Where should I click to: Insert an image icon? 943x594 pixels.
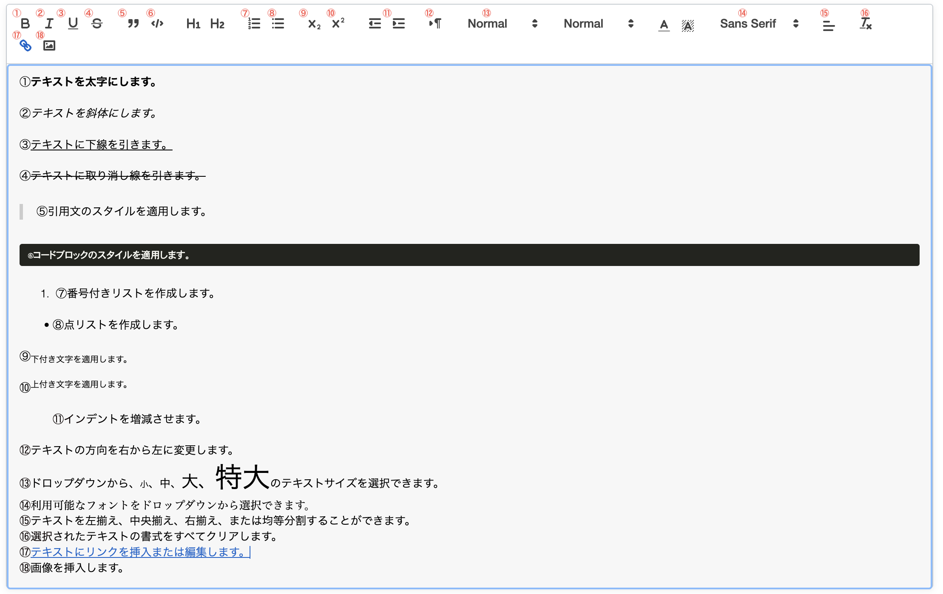tap(49, 45)
